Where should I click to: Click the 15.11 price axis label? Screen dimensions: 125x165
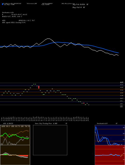(x=121, y=85)
